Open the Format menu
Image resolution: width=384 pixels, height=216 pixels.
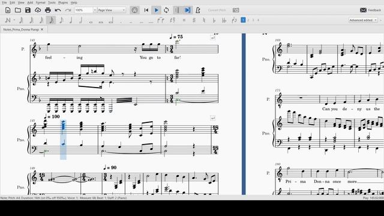click(x=40, y=2)
